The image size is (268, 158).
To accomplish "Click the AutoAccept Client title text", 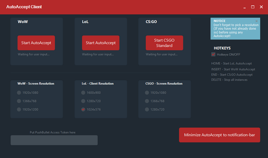I will point(24,7).
